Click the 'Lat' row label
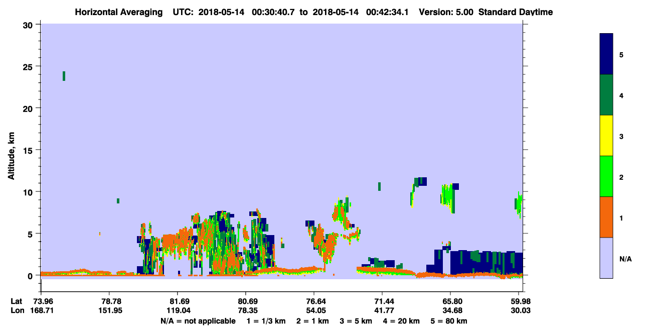Image resolution: width=652 pixels, height=335 pixels. pos(16,301)
